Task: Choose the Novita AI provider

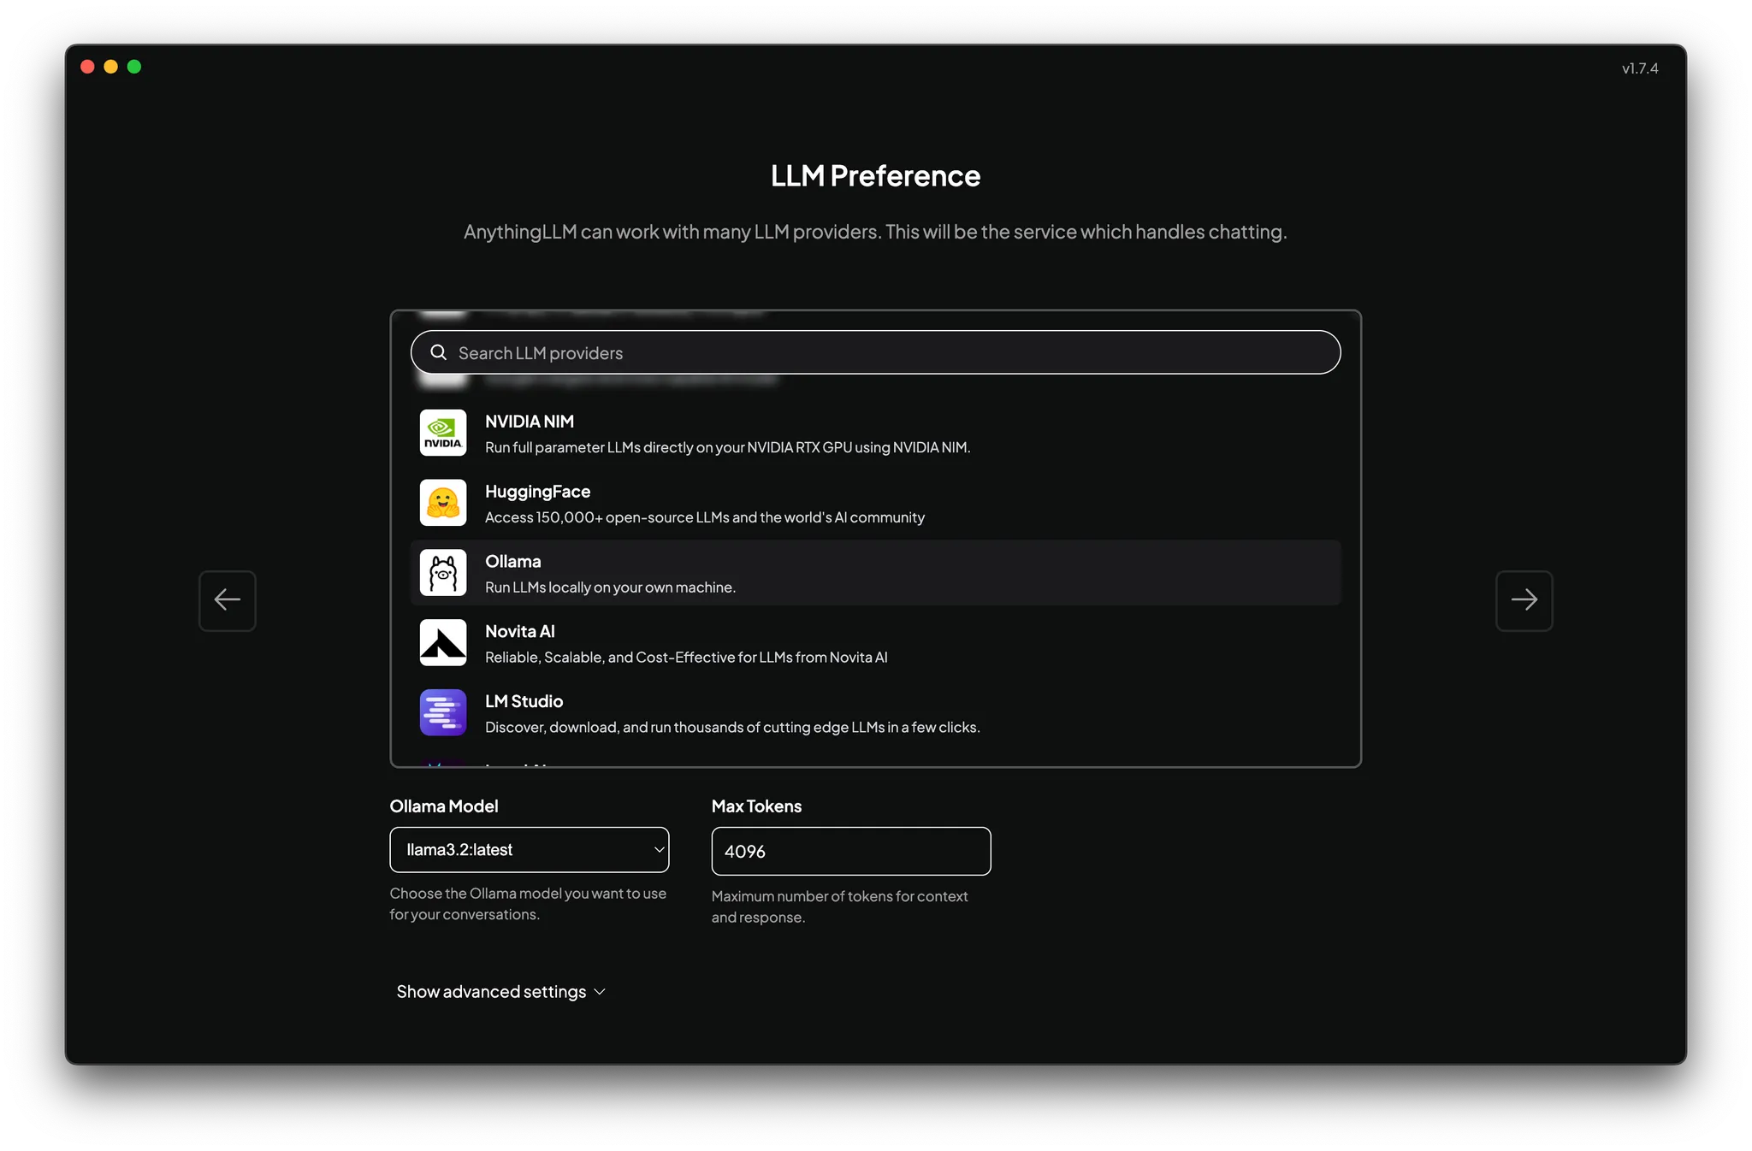Action: [x=685, y=644]
